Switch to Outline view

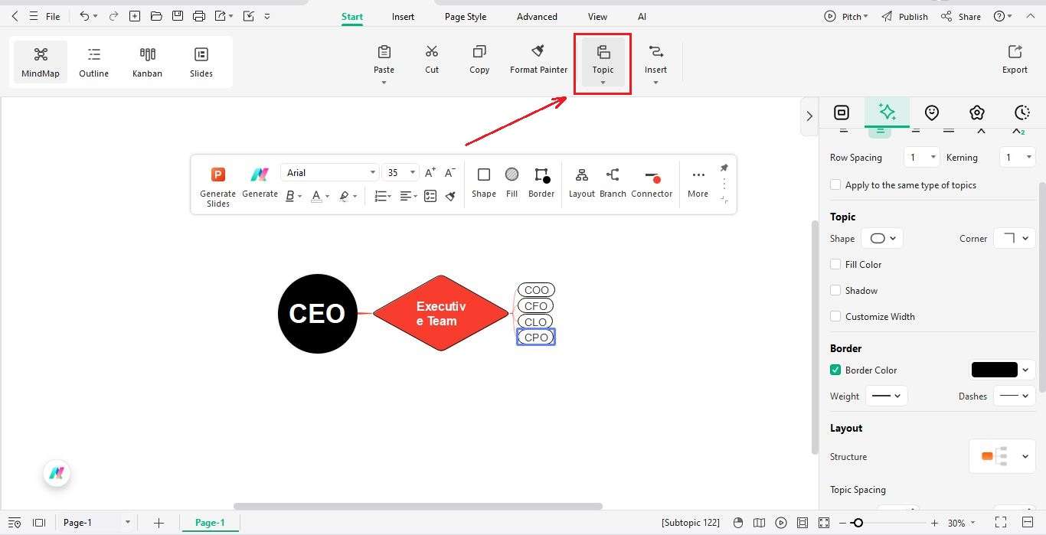coord(93,61)
